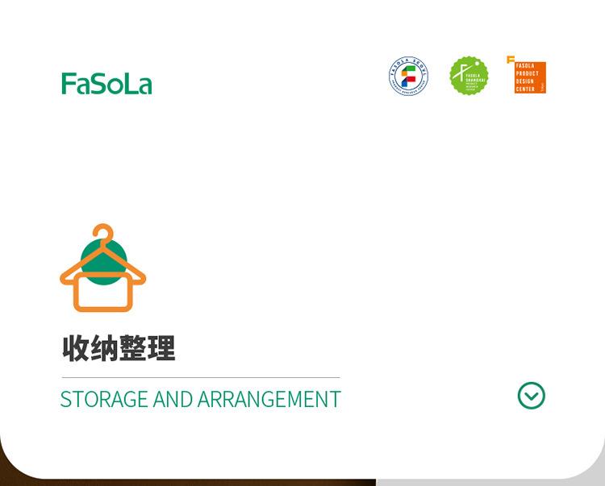Select the green Fasola Shanghai scalloped badge
Image resolution: width=605 pixels, height=486 pixels.
point(469,76)
